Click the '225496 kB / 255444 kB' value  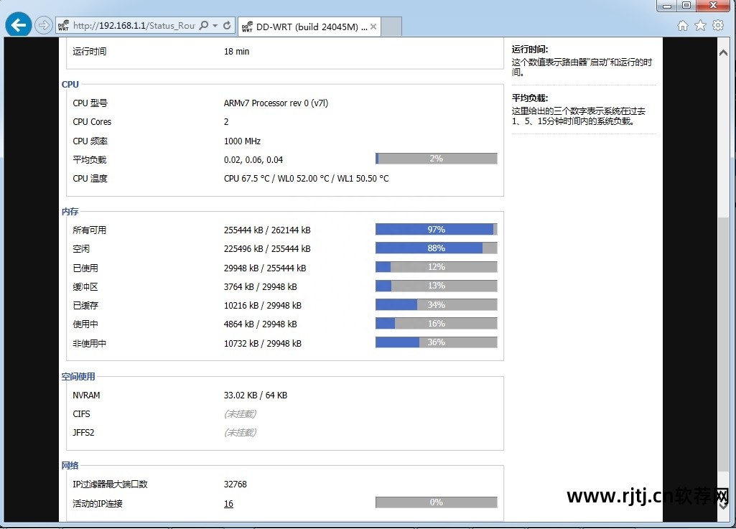267,249
